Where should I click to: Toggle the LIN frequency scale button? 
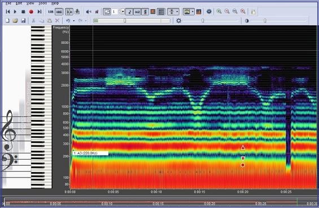click(x=51, y=12)
